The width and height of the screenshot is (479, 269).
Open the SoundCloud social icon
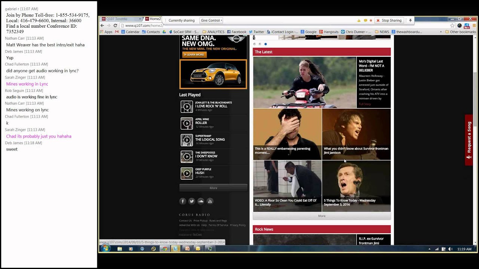[x=201, y=201]
